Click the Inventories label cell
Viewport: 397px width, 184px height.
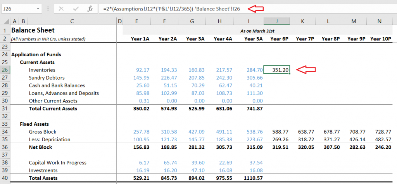[x=42, y=70]
